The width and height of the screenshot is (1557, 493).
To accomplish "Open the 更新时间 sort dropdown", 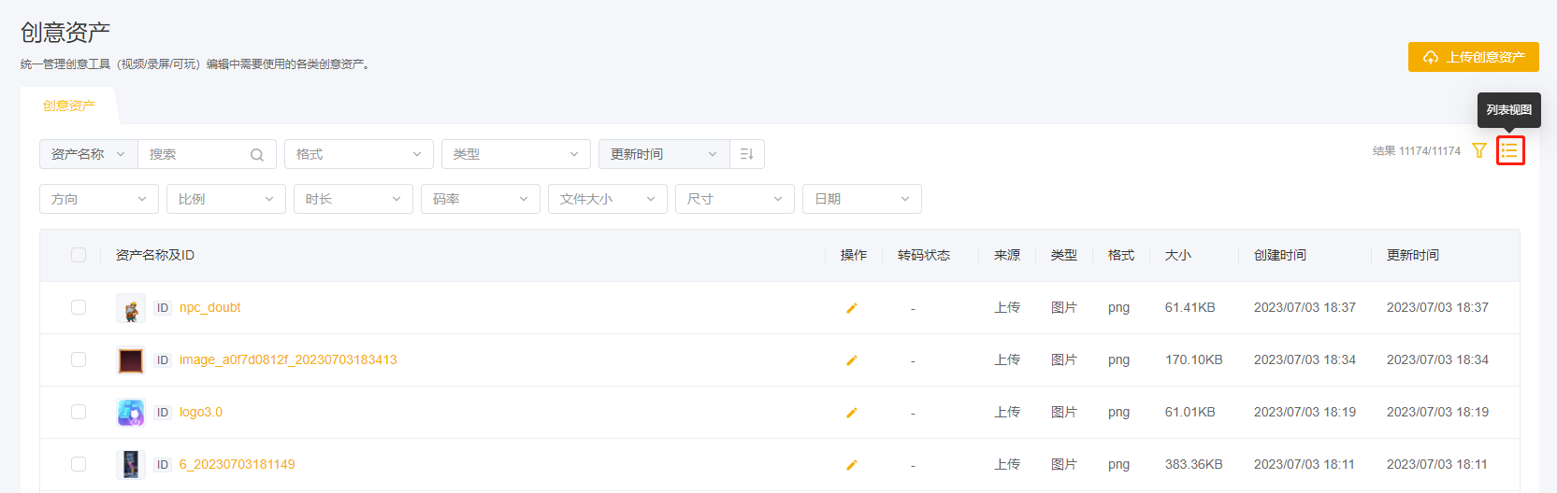I will click(664, 154).
